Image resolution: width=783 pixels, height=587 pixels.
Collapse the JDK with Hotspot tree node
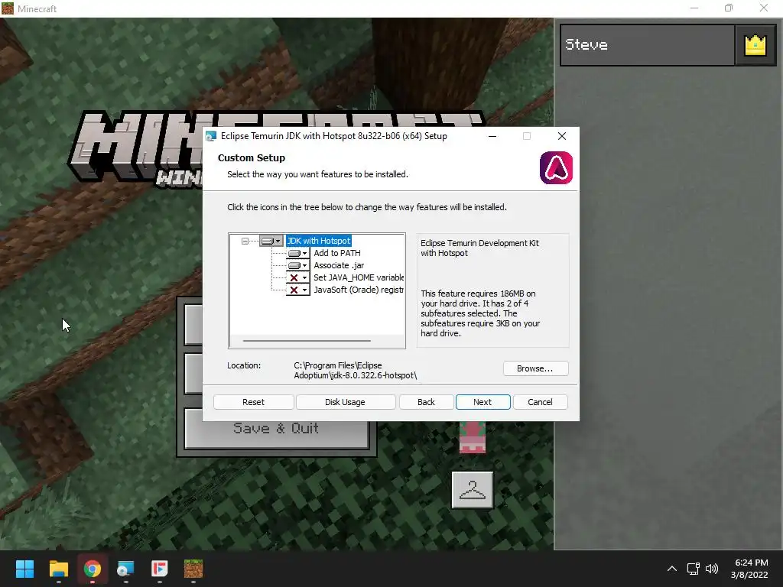click(x=245, y=241)
